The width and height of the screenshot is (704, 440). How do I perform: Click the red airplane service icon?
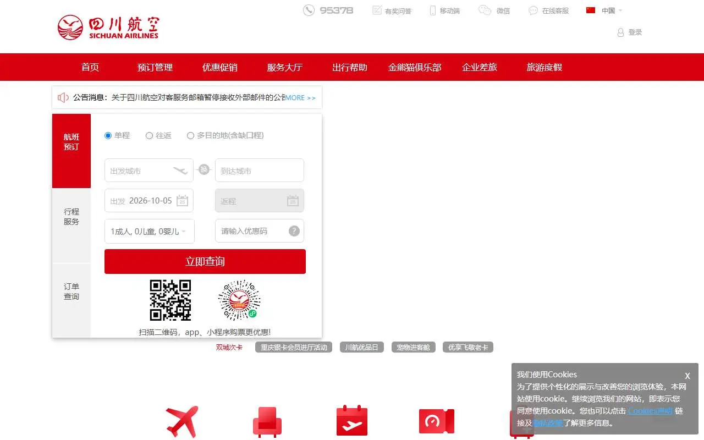click(x=182, y=422)
